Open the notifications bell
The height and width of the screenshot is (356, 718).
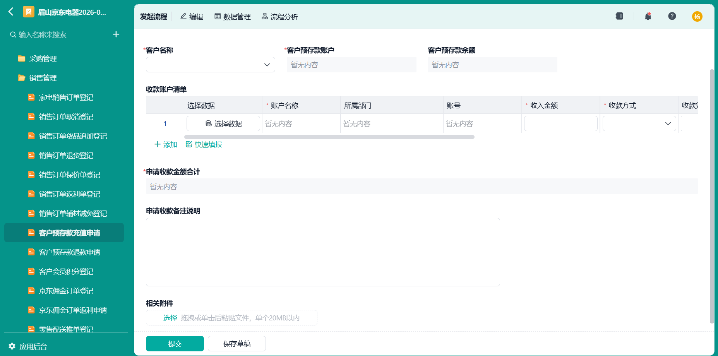point(648,16)
